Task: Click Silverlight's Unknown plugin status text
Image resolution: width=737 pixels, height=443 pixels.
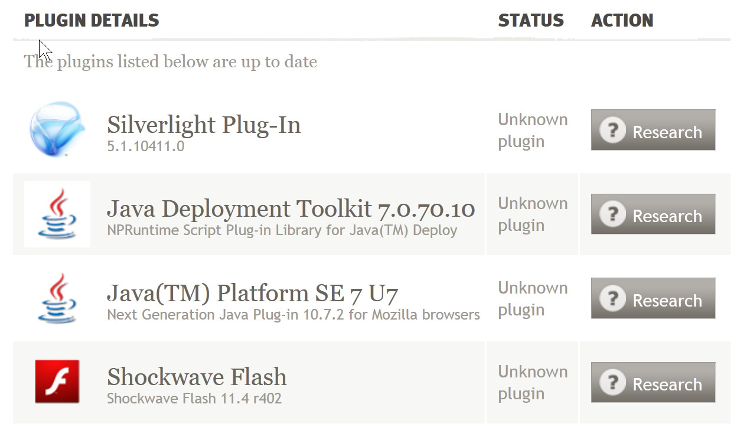Action: point(532,131)
